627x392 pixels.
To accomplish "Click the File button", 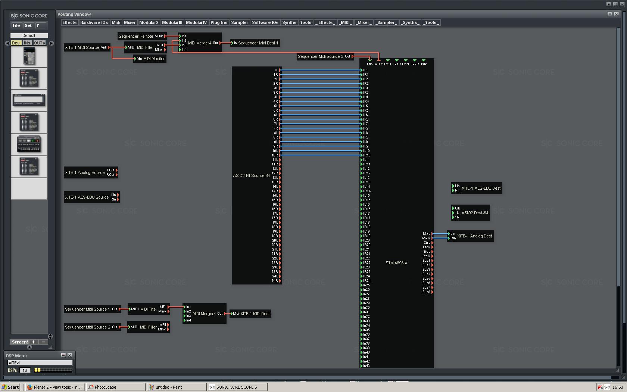I will pos(16,25).
